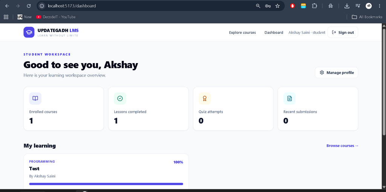Click the incognito-style hat and glasses icon
Viewport: 386px width, 192px height.
pyautogui.click(x=331, y=6)
